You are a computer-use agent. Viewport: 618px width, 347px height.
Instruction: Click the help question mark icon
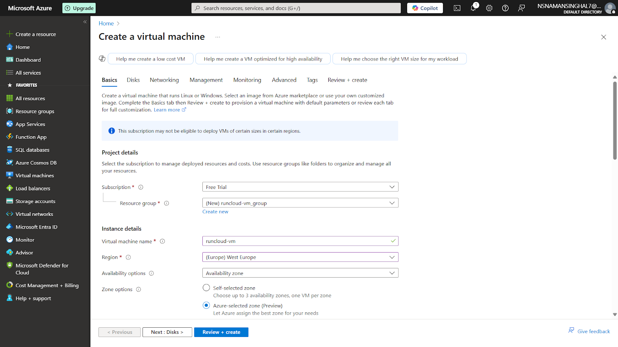505,8
